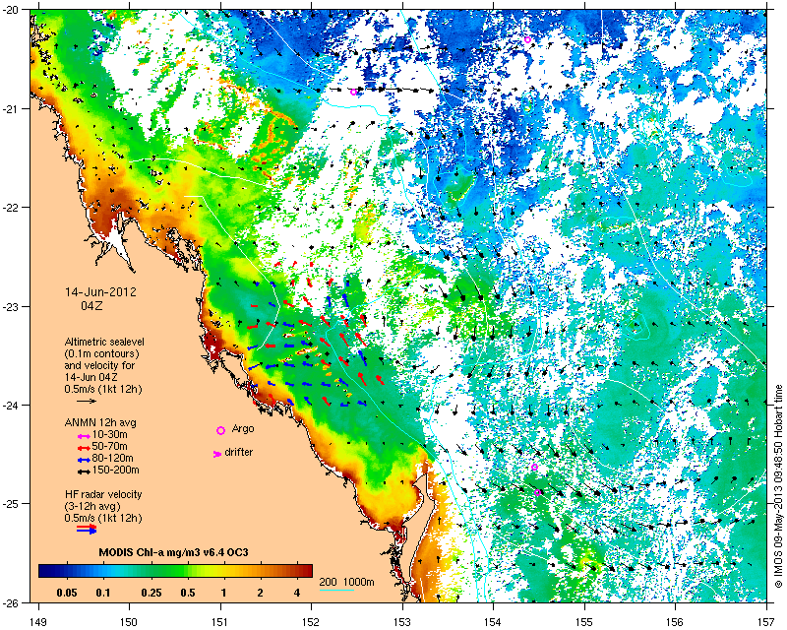Click the Argo float marker near 152.5, -20.8
Image resolution: width=787 pixels, height=630 pixels.
[x=354, y=92]
